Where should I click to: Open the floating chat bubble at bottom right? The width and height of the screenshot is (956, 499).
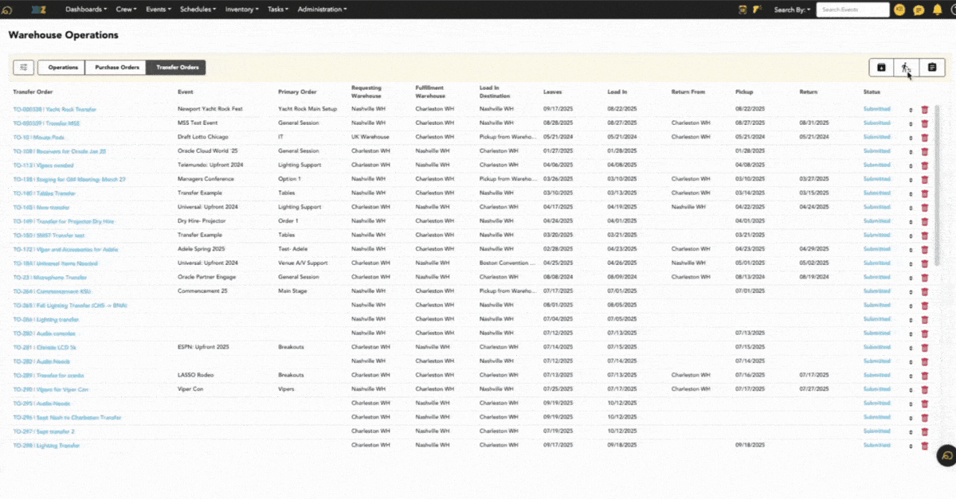pyautogui.click(x=946, y=455)
